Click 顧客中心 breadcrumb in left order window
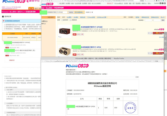The height and width of the screenshot is (116, 167). (21, 12)
